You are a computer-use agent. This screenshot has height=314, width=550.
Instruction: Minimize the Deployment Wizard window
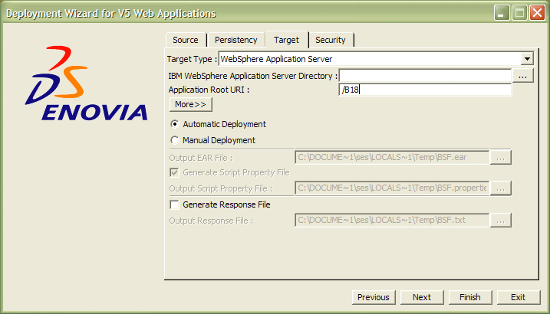click(502, 13)
